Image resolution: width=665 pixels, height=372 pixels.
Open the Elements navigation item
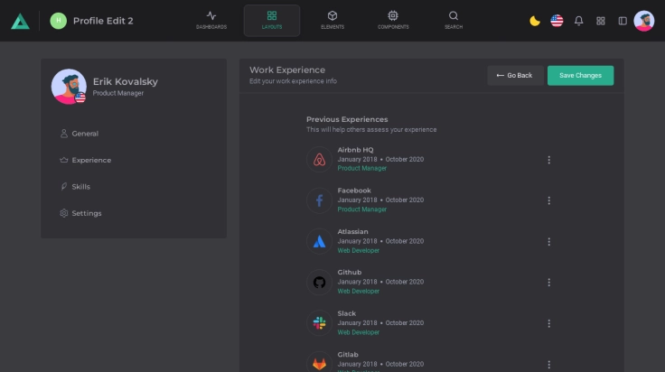coord(332,20)
